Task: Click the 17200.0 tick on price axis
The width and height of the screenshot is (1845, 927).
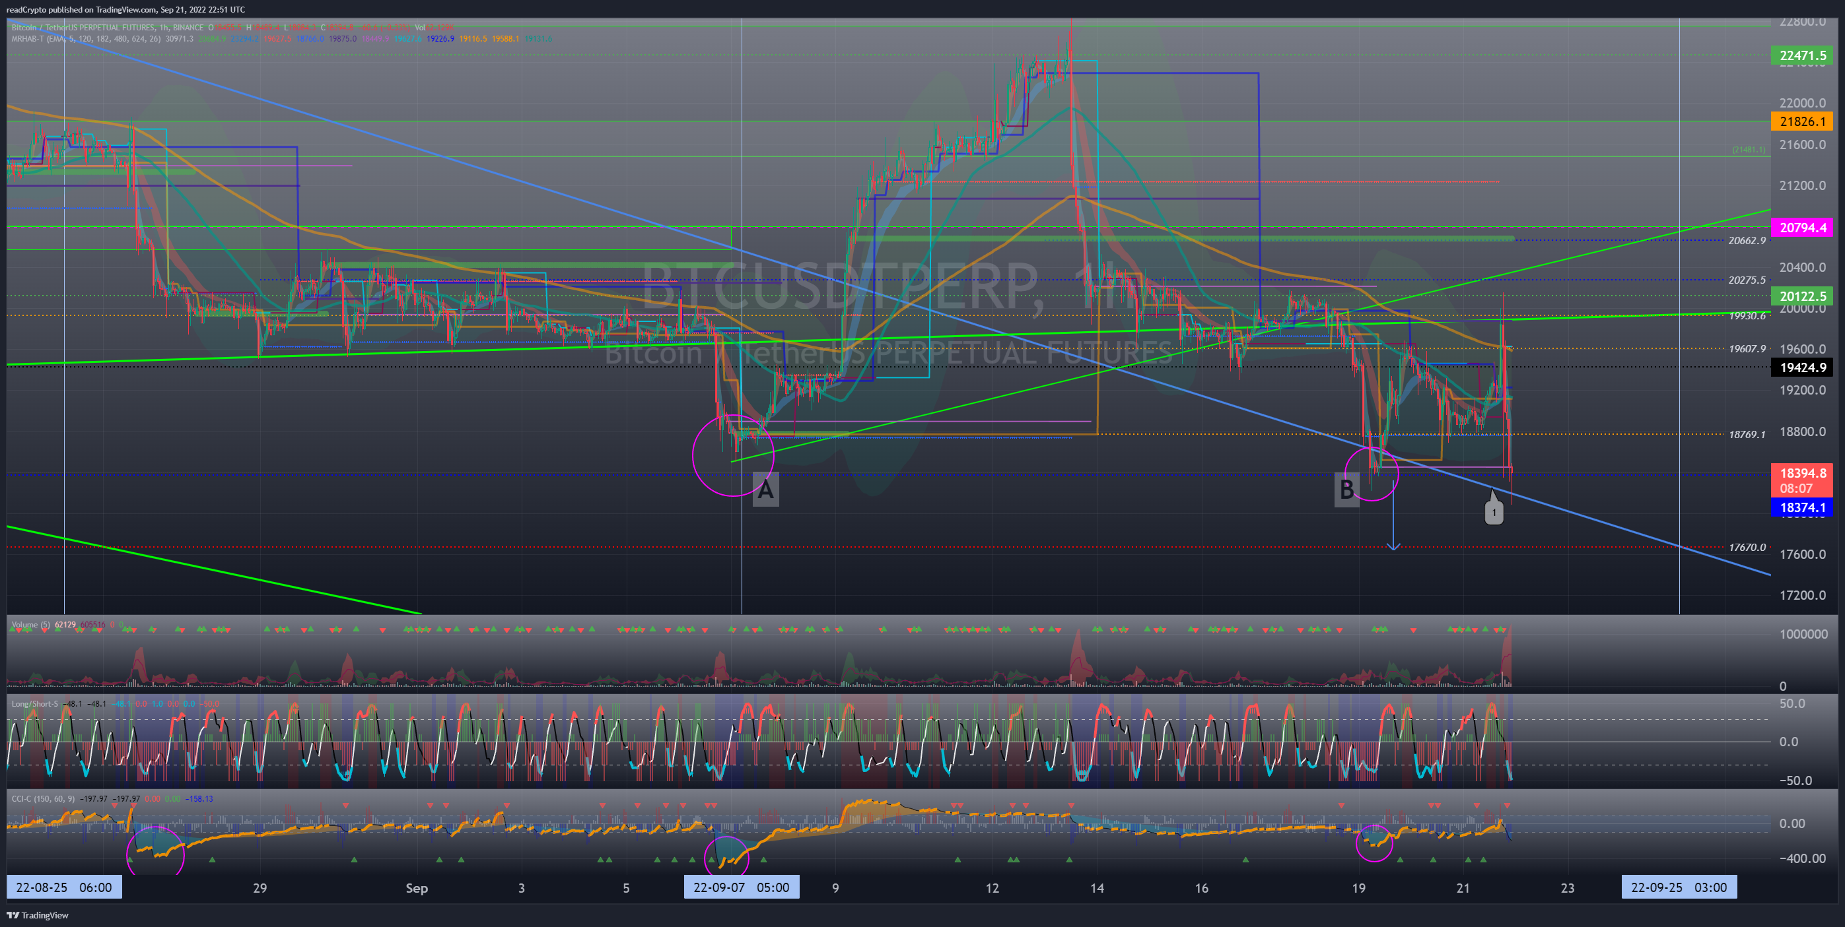Action: coord(1802,595)
